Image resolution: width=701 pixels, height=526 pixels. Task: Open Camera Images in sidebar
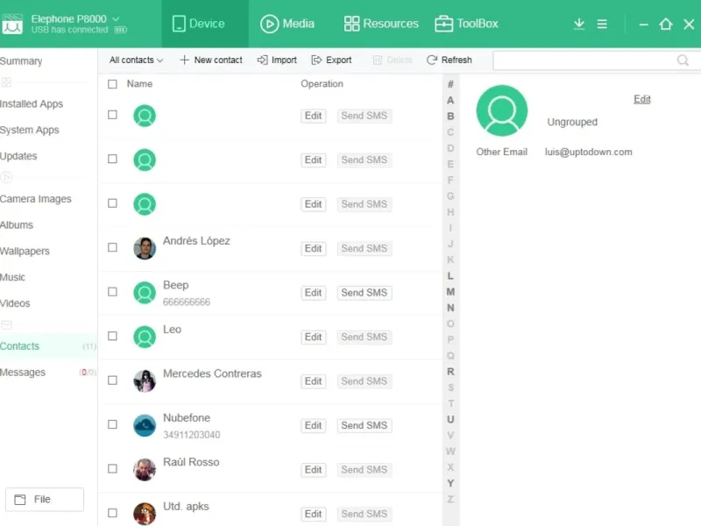click(x=35, y=199)
